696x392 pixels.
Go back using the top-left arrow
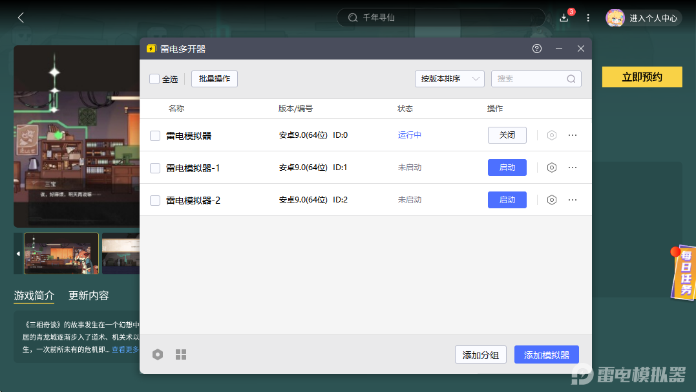coord(21,18)
